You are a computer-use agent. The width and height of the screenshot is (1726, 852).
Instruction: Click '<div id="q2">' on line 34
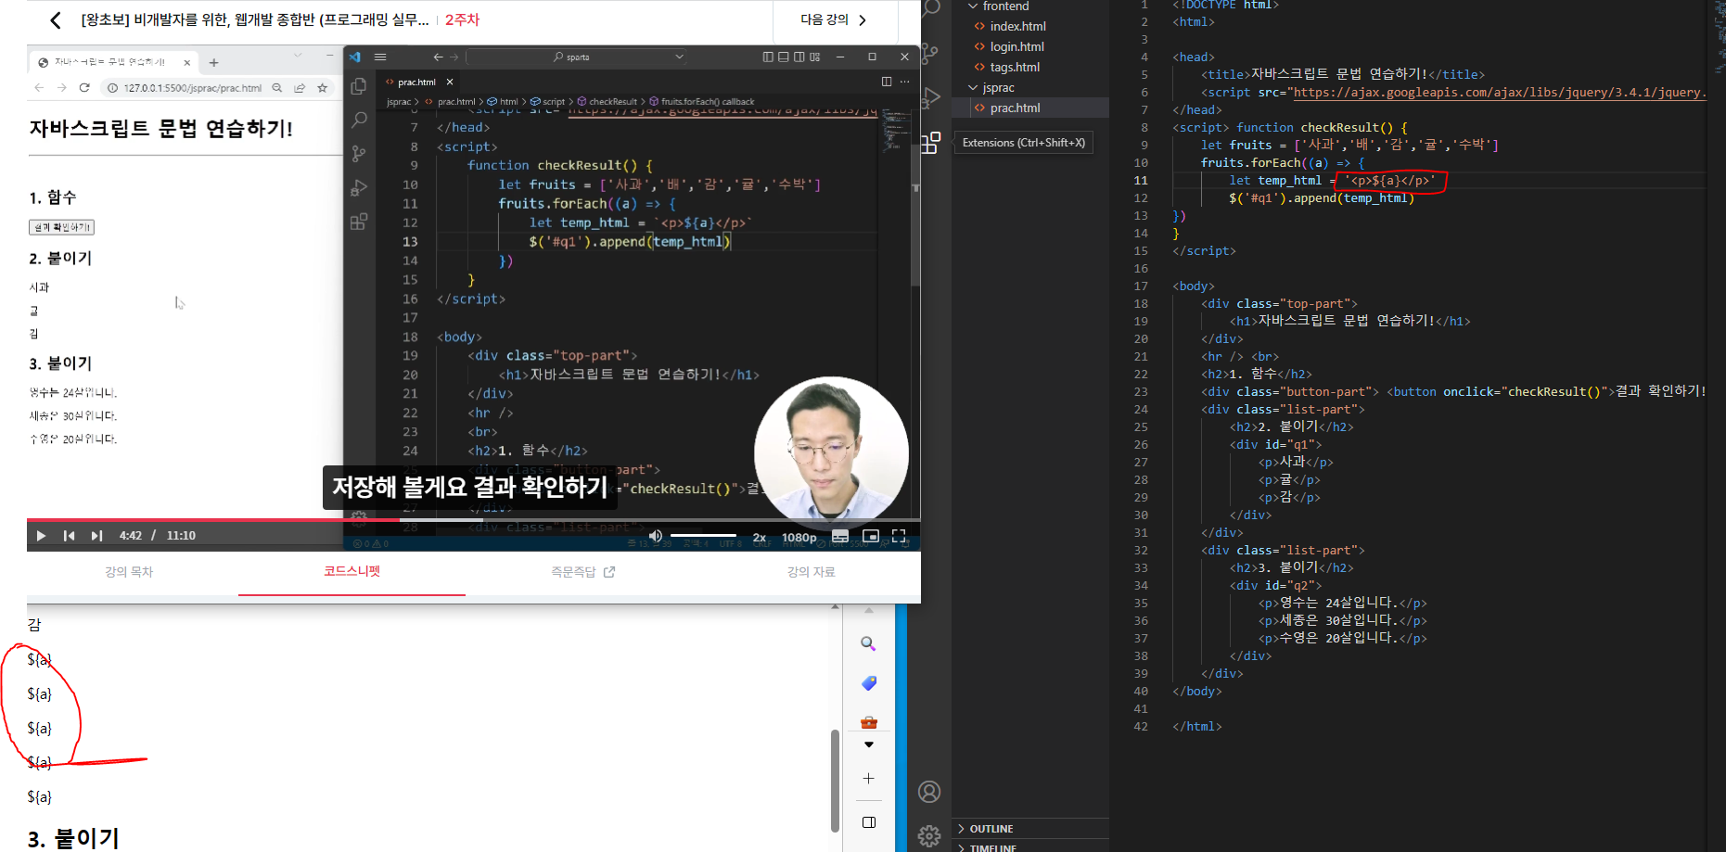(x=1275, y=586)
